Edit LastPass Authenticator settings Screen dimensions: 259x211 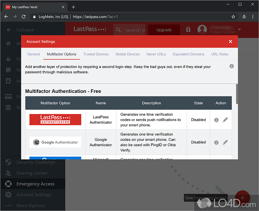coord(225,120)
